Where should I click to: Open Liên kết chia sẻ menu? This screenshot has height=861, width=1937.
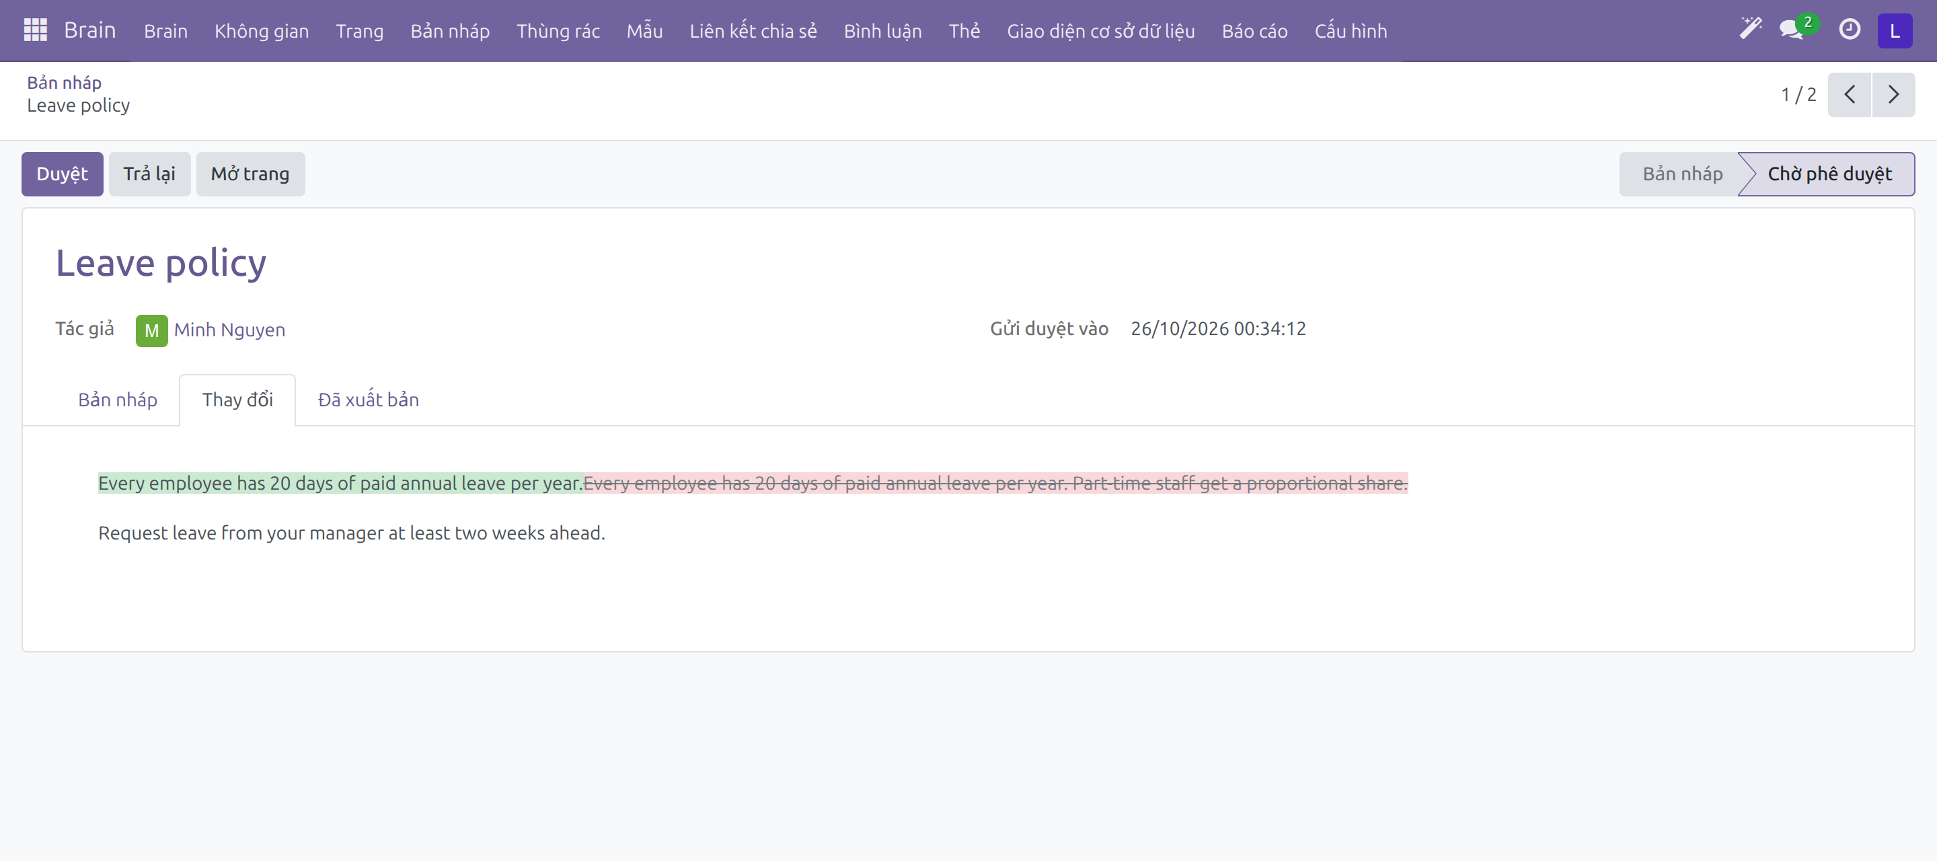click(x=753, y=31)
